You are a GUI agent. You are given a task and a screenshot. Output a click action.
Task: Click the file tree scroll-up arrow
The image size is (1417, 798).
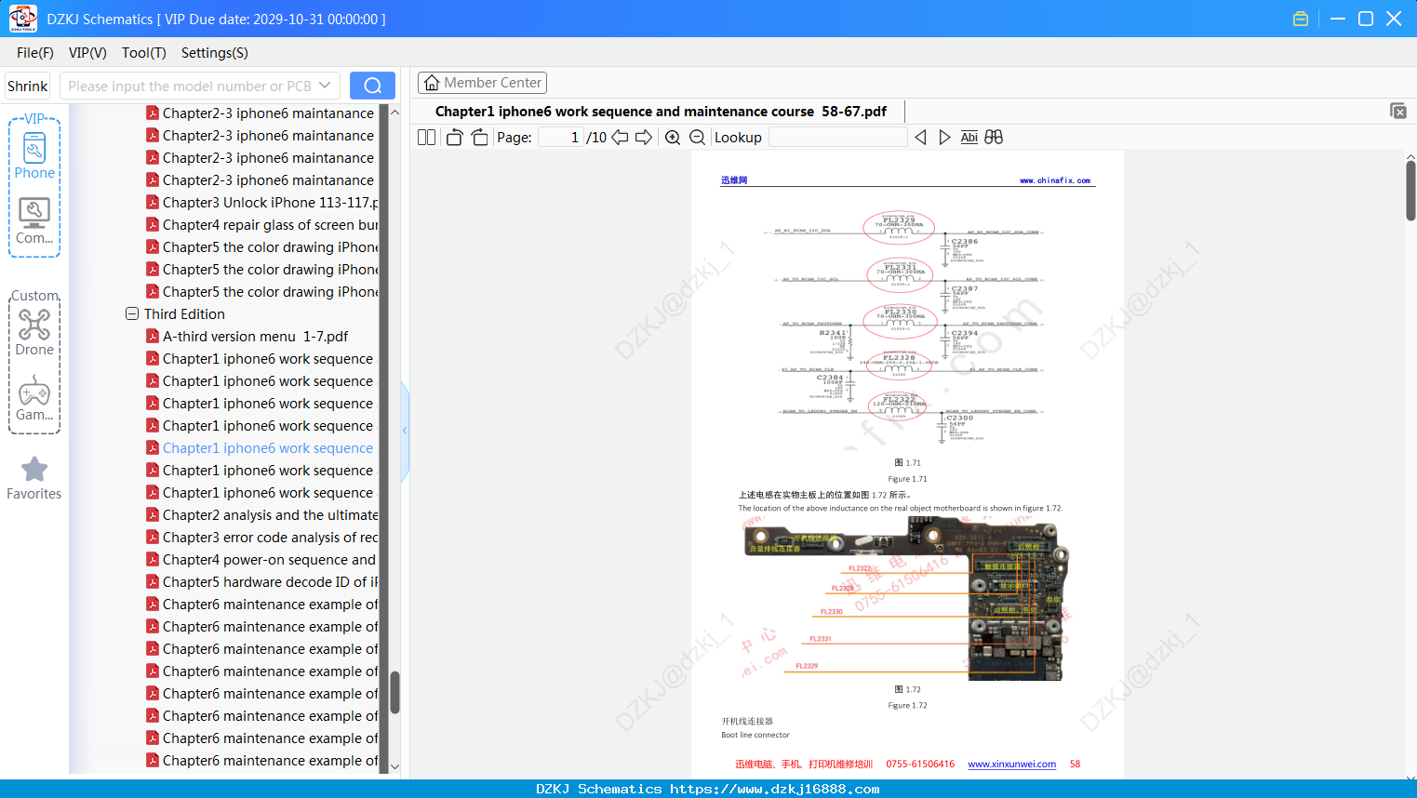(x=394, y=113)
